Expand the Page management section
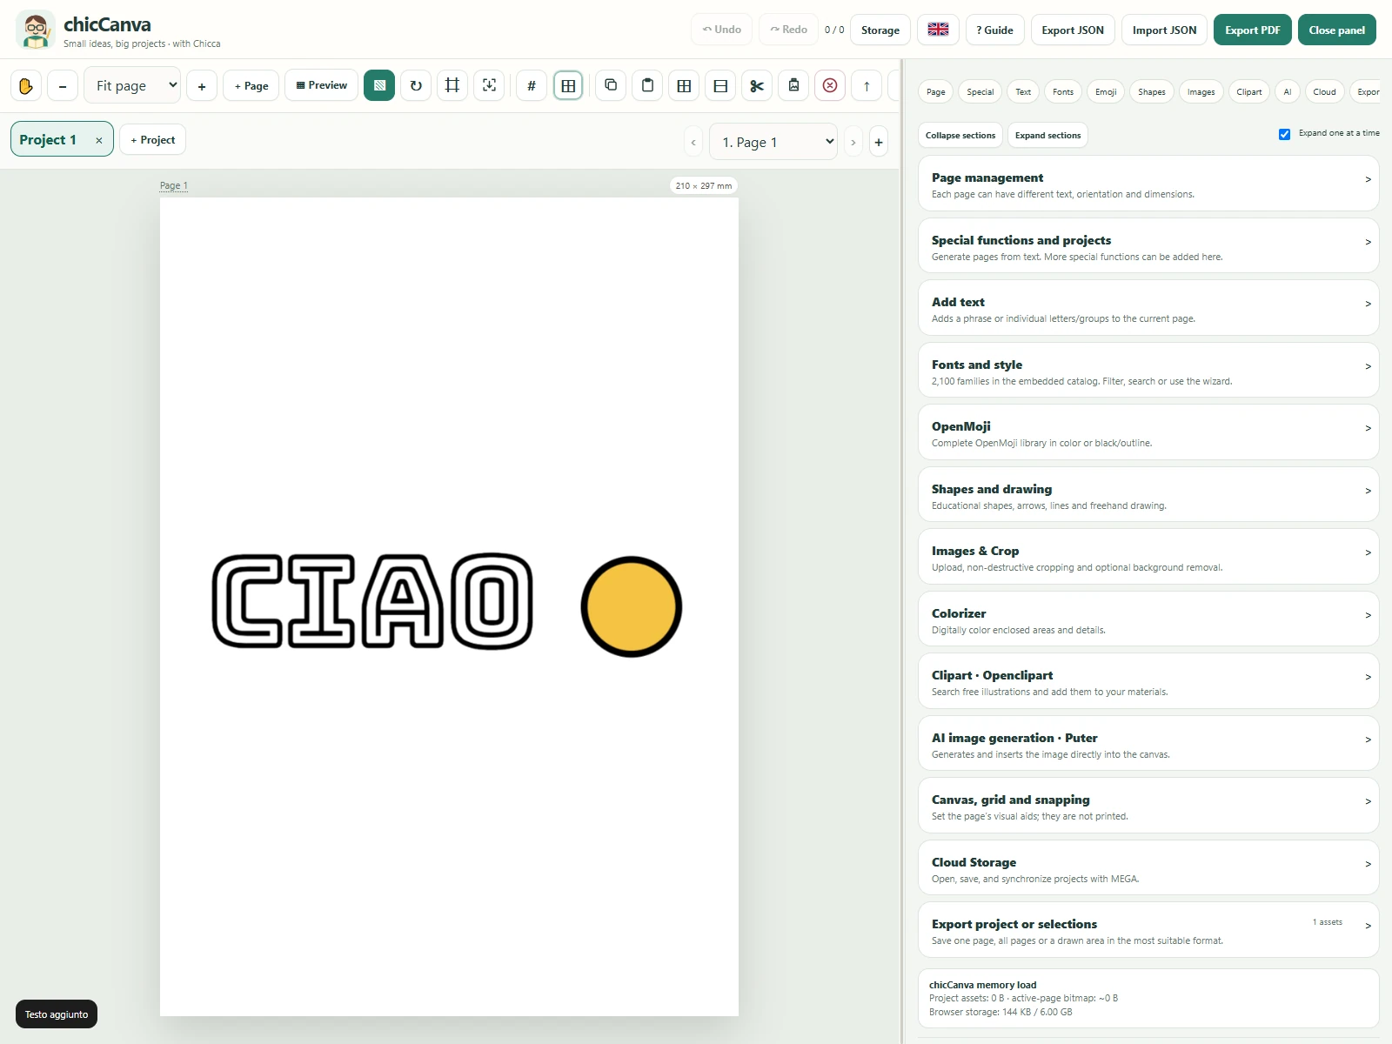 click(1148, 184)
